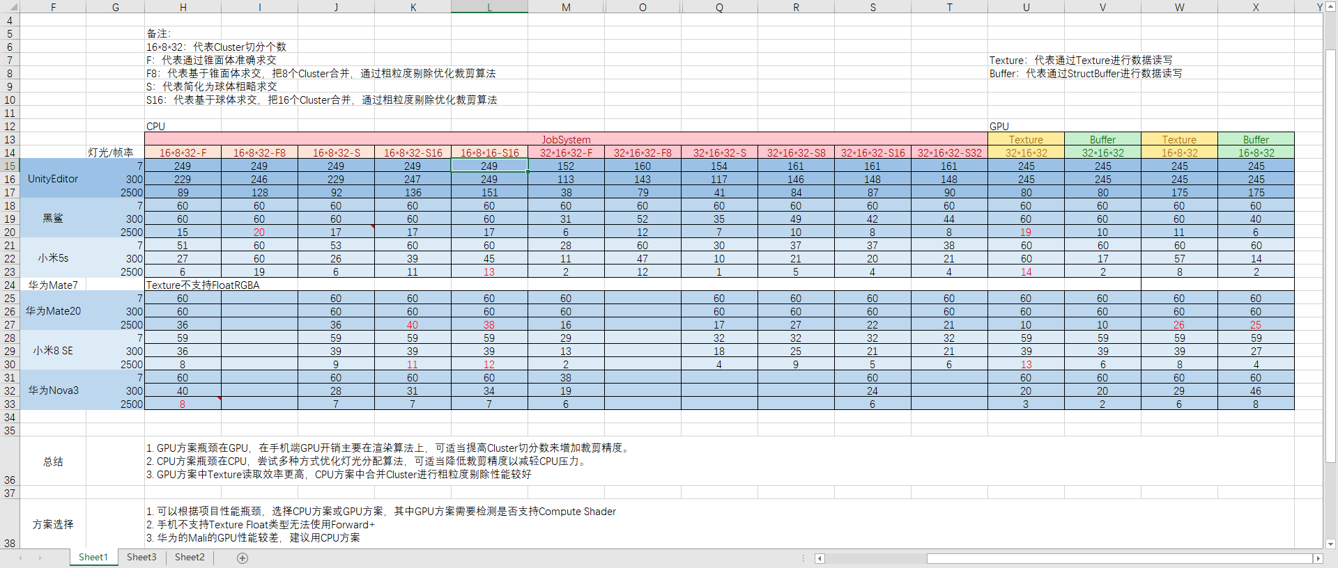Select the 16*8*32-F8 column header cell
Image resolution: width=1338 pixels, height=568 pixels.
pyautogui.click(x=259, y=152)
